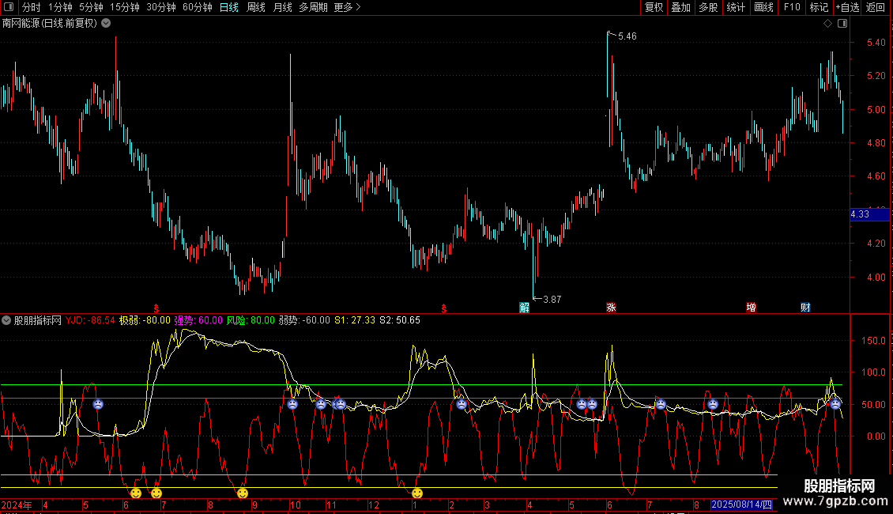Screen dimensions: 893x514
Task: Click the 5.46 high price annotation
Action: tap(627, 36)
